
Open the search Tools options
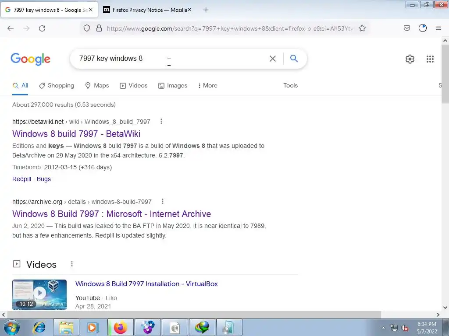point(290,85)
